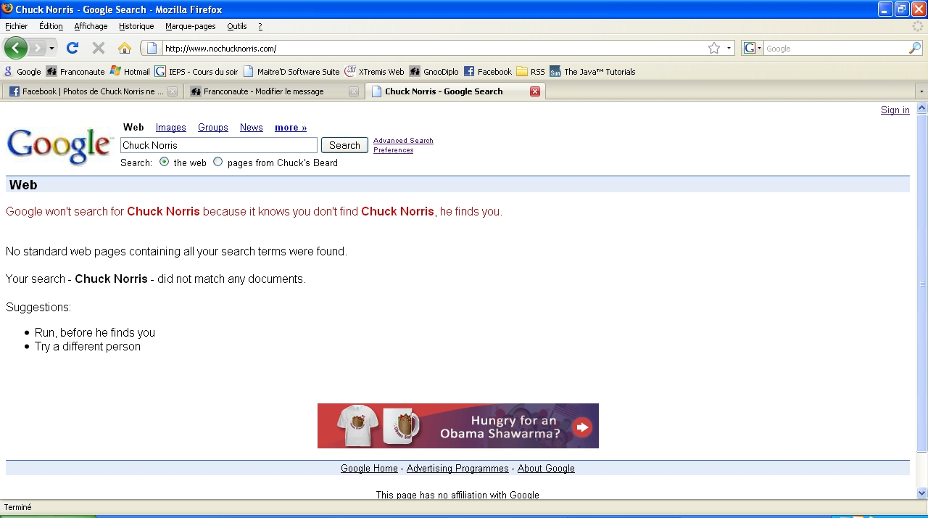Close the Franconaute - Modifier le message tab
This screenshot has width=928, height=518.
click(354, 91)
